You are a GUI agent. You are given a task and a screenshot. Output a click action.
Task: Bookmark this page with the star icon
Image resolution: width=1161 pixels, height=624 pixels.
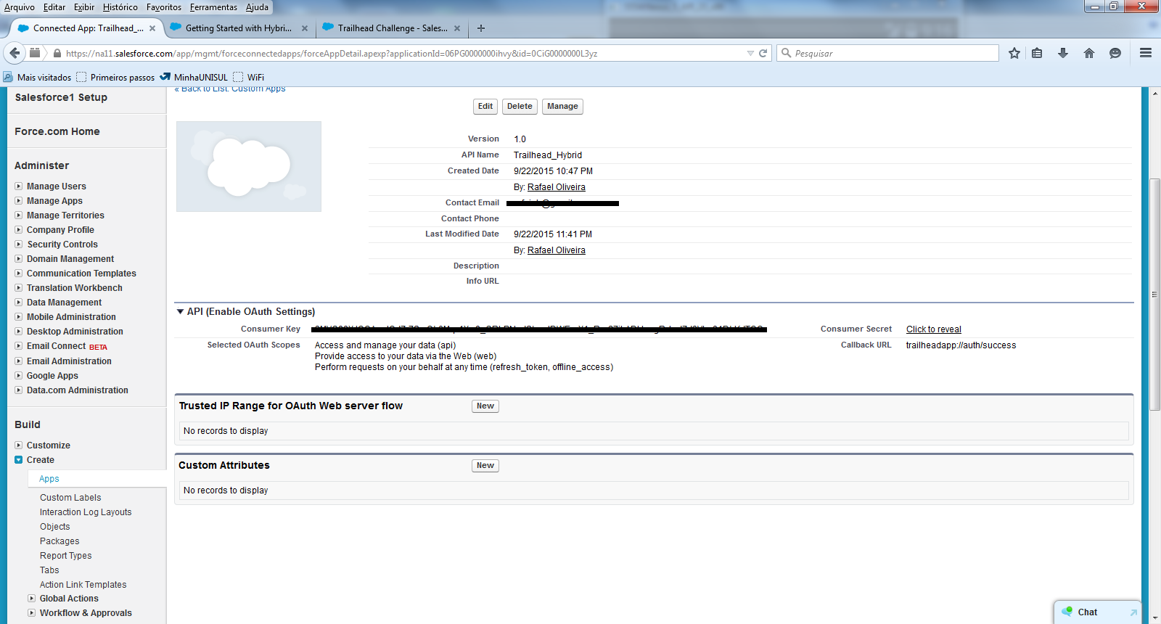1014,53
